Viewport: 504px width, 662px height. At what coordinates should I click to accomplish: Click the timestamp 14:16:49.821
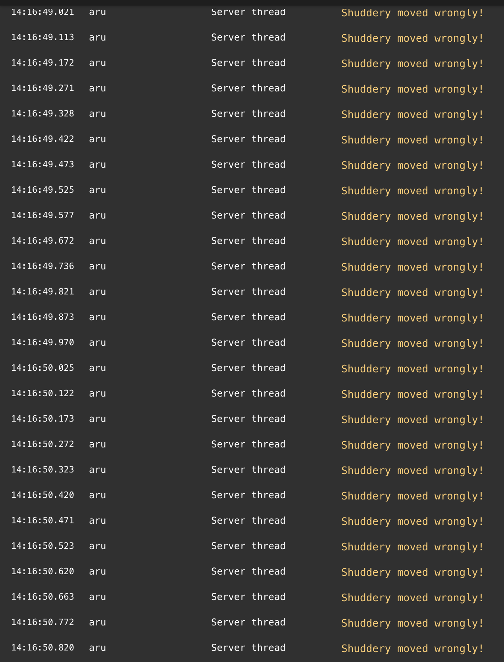pos(42,292)
